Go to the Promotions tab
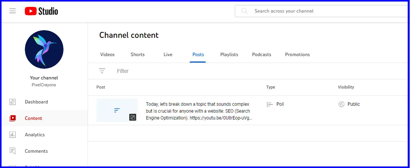Image resolution: width=410 pixels, height=168 pixels. (297, 55)
